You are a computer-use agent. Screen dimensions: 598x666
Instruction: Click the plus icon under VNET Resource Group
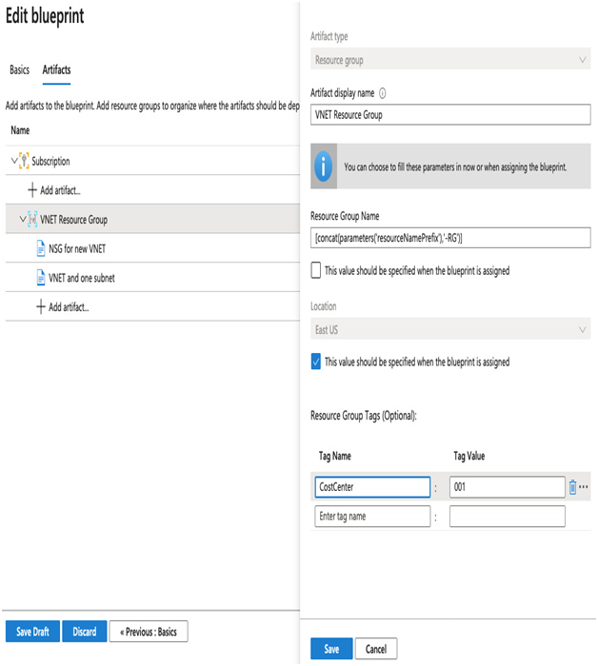point(41,306)
